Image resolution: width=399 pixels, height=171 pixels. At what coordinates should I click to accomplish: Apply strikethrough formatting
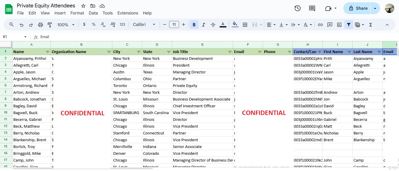click(213, 25)
